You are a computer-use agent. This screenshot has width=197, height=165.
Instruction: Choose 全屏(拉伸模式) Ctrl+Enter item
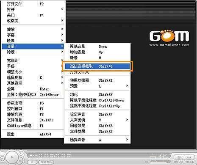click(x=33, y=94)
